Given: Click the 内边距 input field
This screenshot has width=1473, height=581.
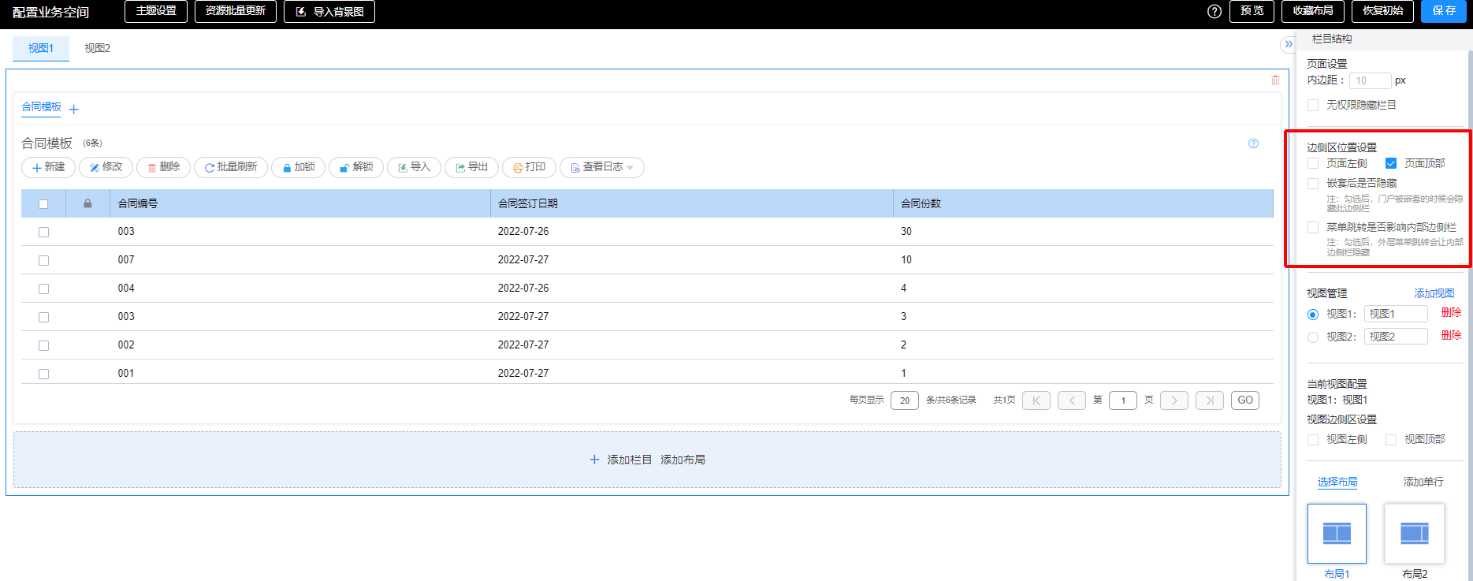Looking at the screenshot, I should [1371, 80].
